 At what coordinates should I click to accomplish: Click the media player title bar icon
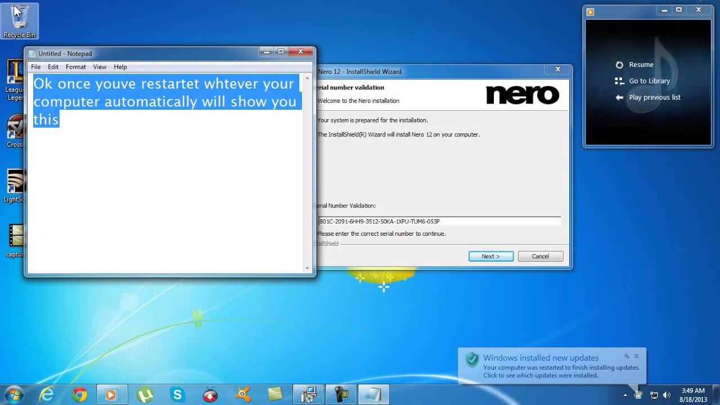[590, 11]
